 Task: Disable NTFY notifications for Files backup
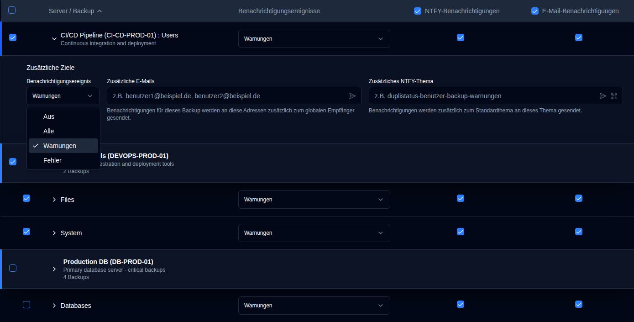461,198
